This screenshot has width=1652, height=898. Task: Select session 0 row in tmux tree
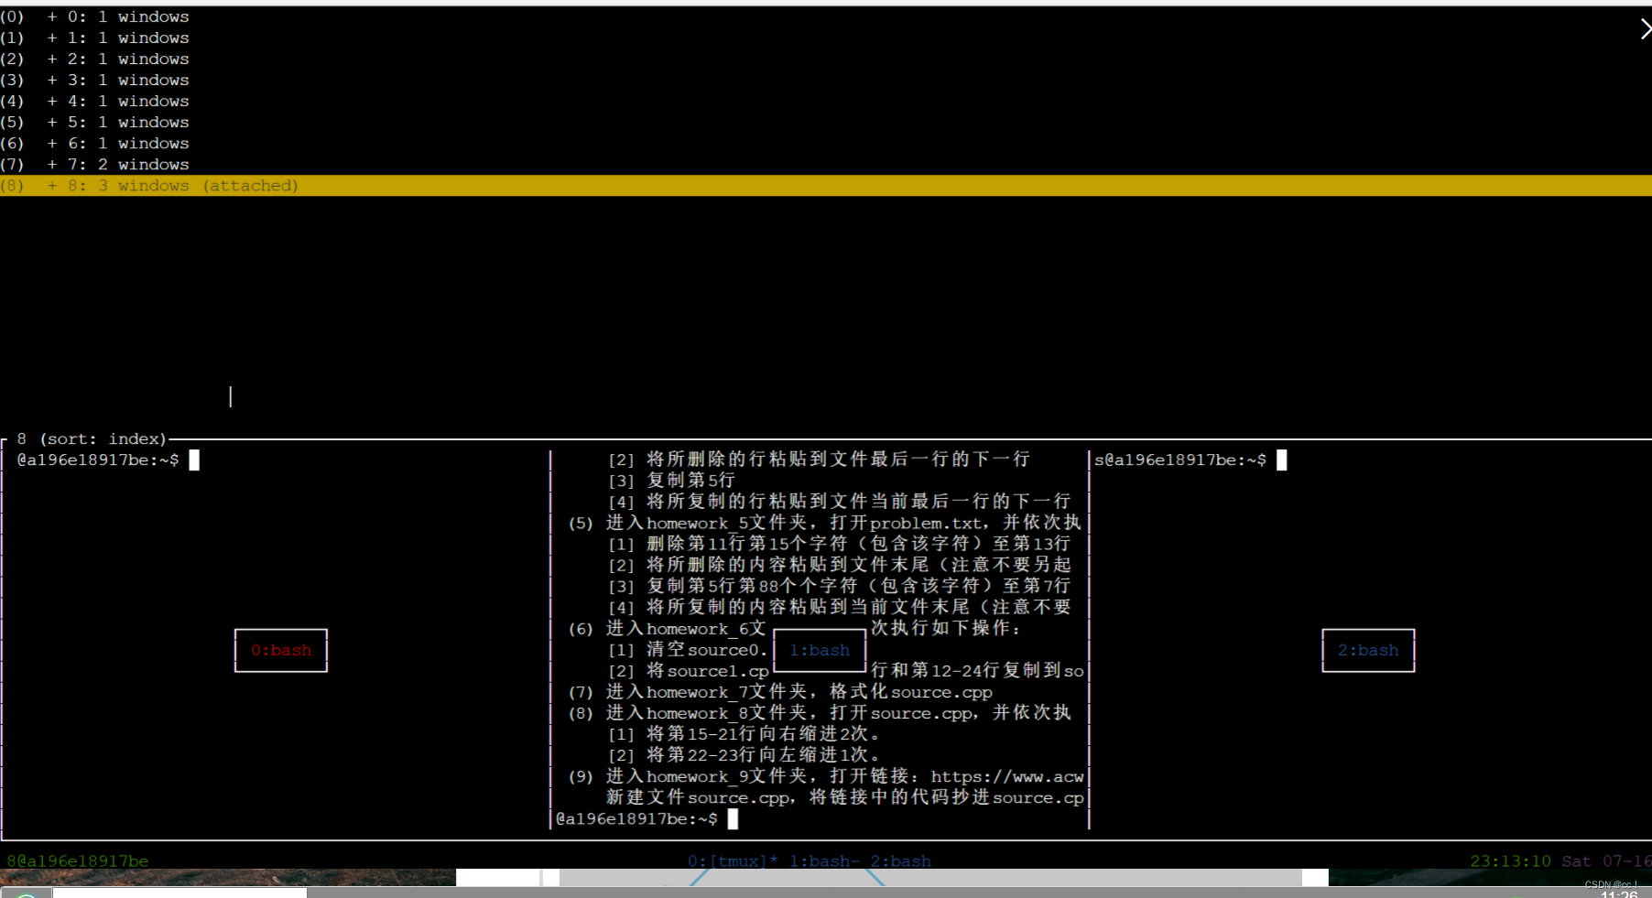(826, 16)
